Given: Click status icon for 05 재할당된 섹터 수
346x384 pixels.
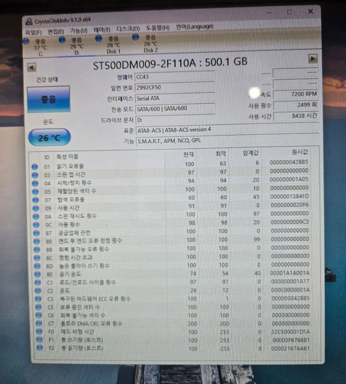Looking at the screenshot, I should pos(36,192).
